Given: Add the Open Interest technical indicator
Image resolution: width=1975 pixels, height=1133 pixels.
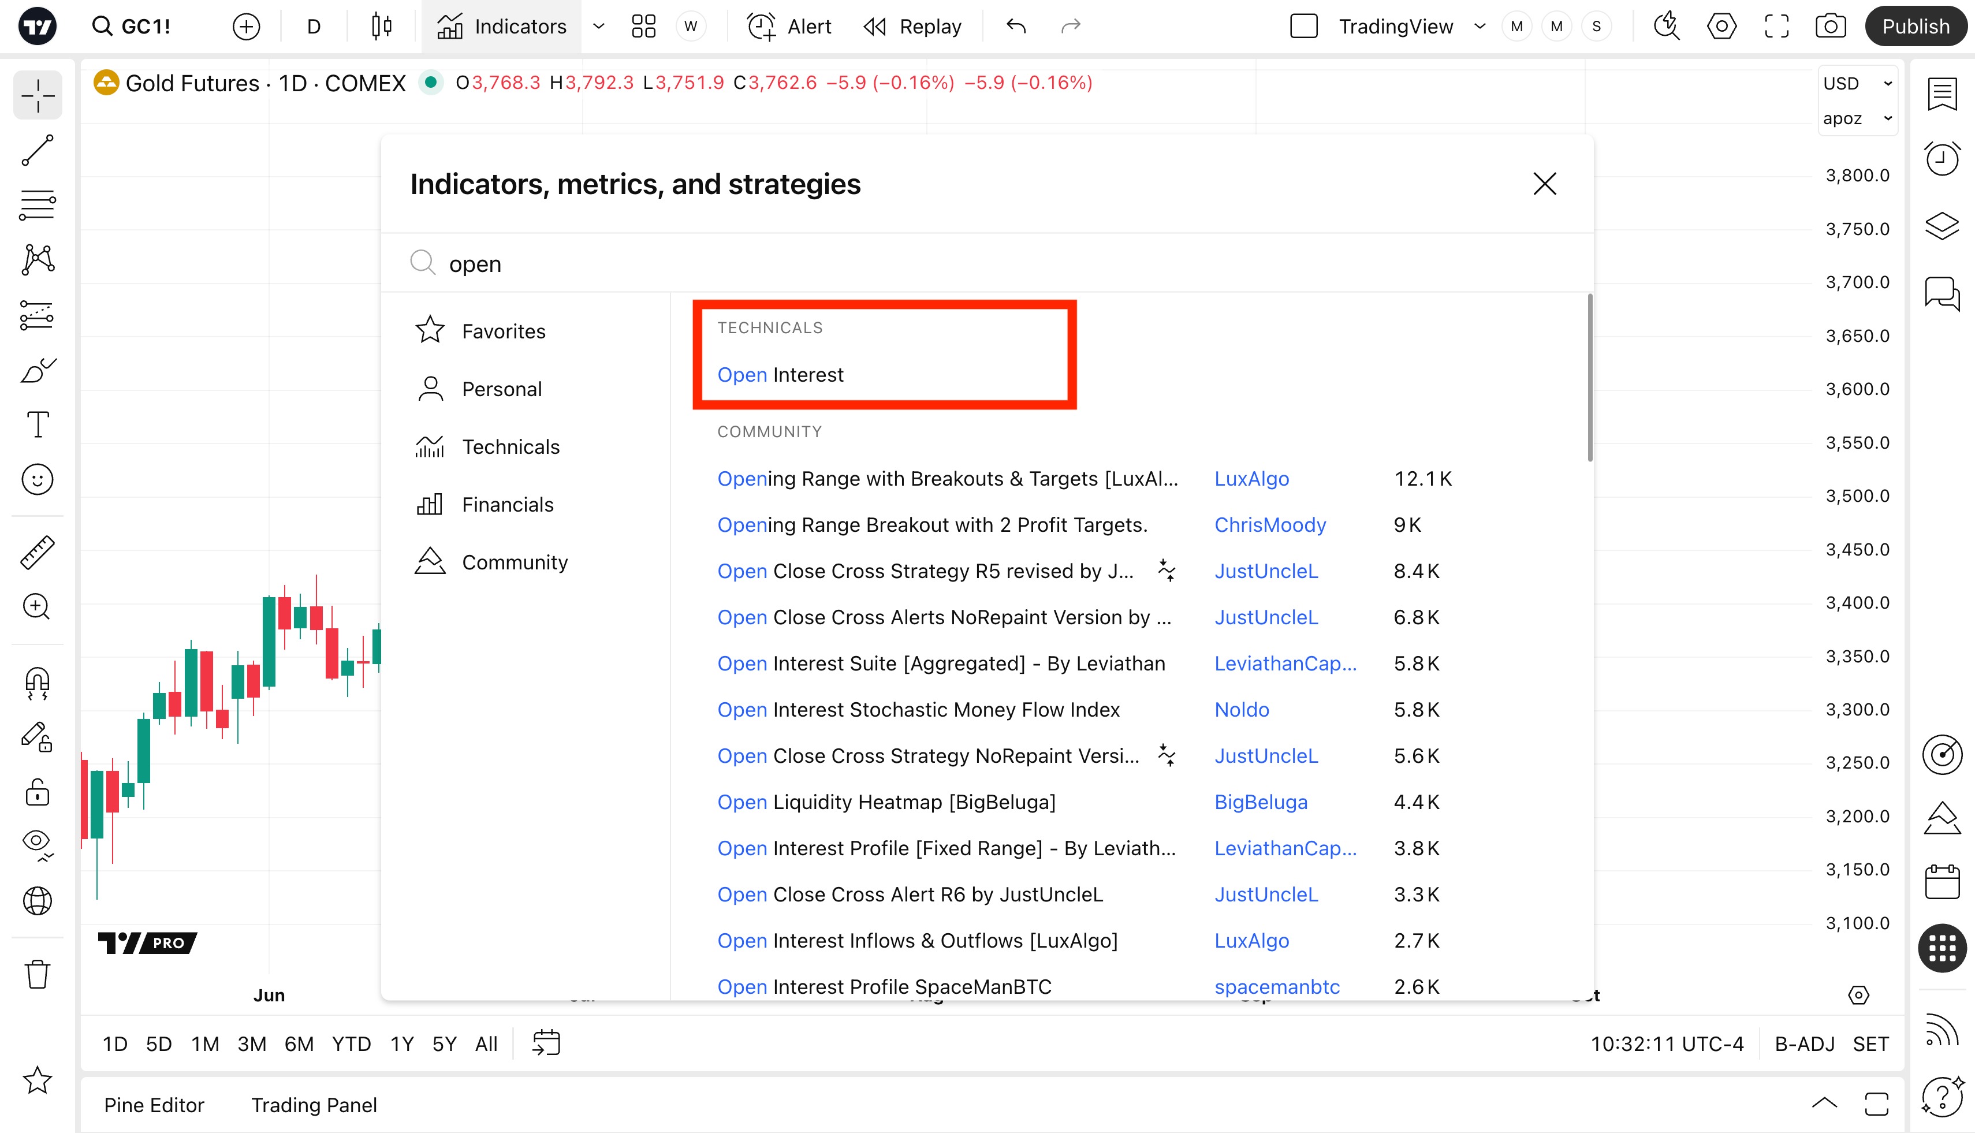Looking at the screenshot, I should point(781,375).
